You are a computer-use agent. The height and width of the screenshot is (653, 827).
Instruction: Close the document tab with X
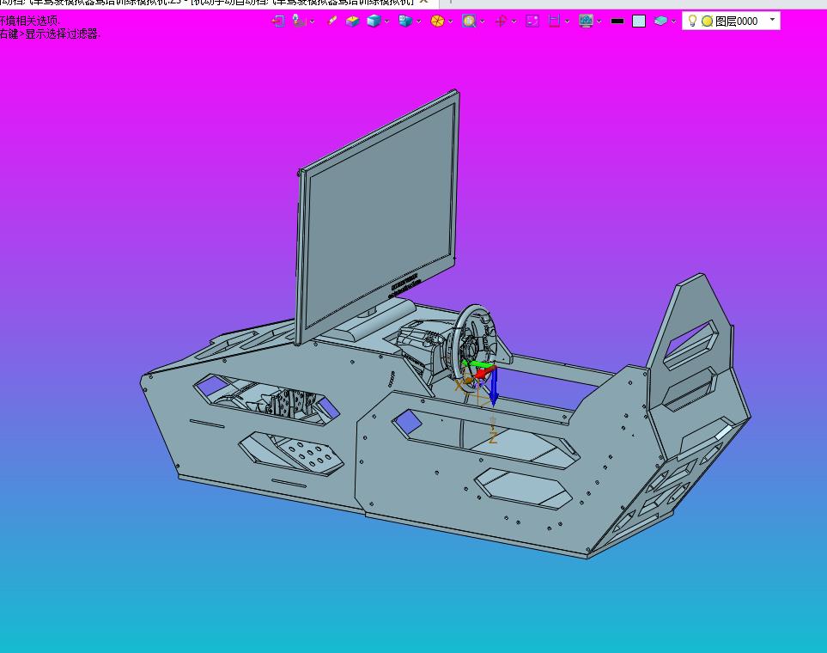[423, 2]
